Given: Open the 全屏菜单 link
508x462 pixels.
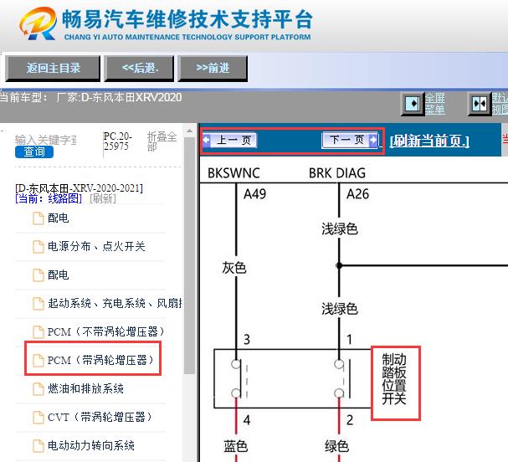Looking at the screenshot, I should coord(435,104).
